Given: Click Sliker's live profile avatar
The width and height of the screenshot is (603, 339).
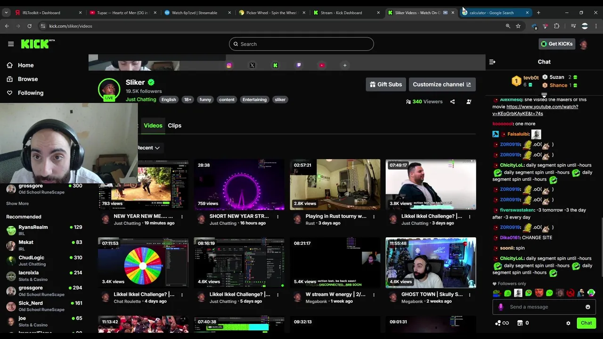Looking at the screenshot, I should tap(109, 89).
